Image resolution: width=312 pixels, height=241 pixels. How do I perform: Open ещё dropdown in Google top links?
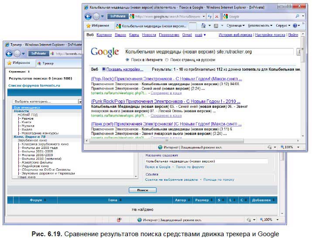[x=200, y=35]
